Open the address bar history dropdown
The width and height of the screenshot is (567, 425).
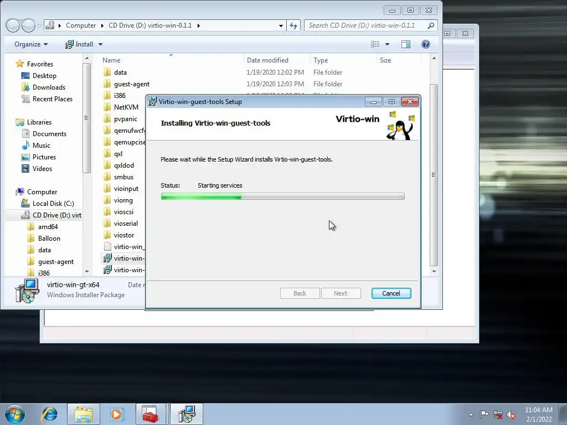[281, 25]
